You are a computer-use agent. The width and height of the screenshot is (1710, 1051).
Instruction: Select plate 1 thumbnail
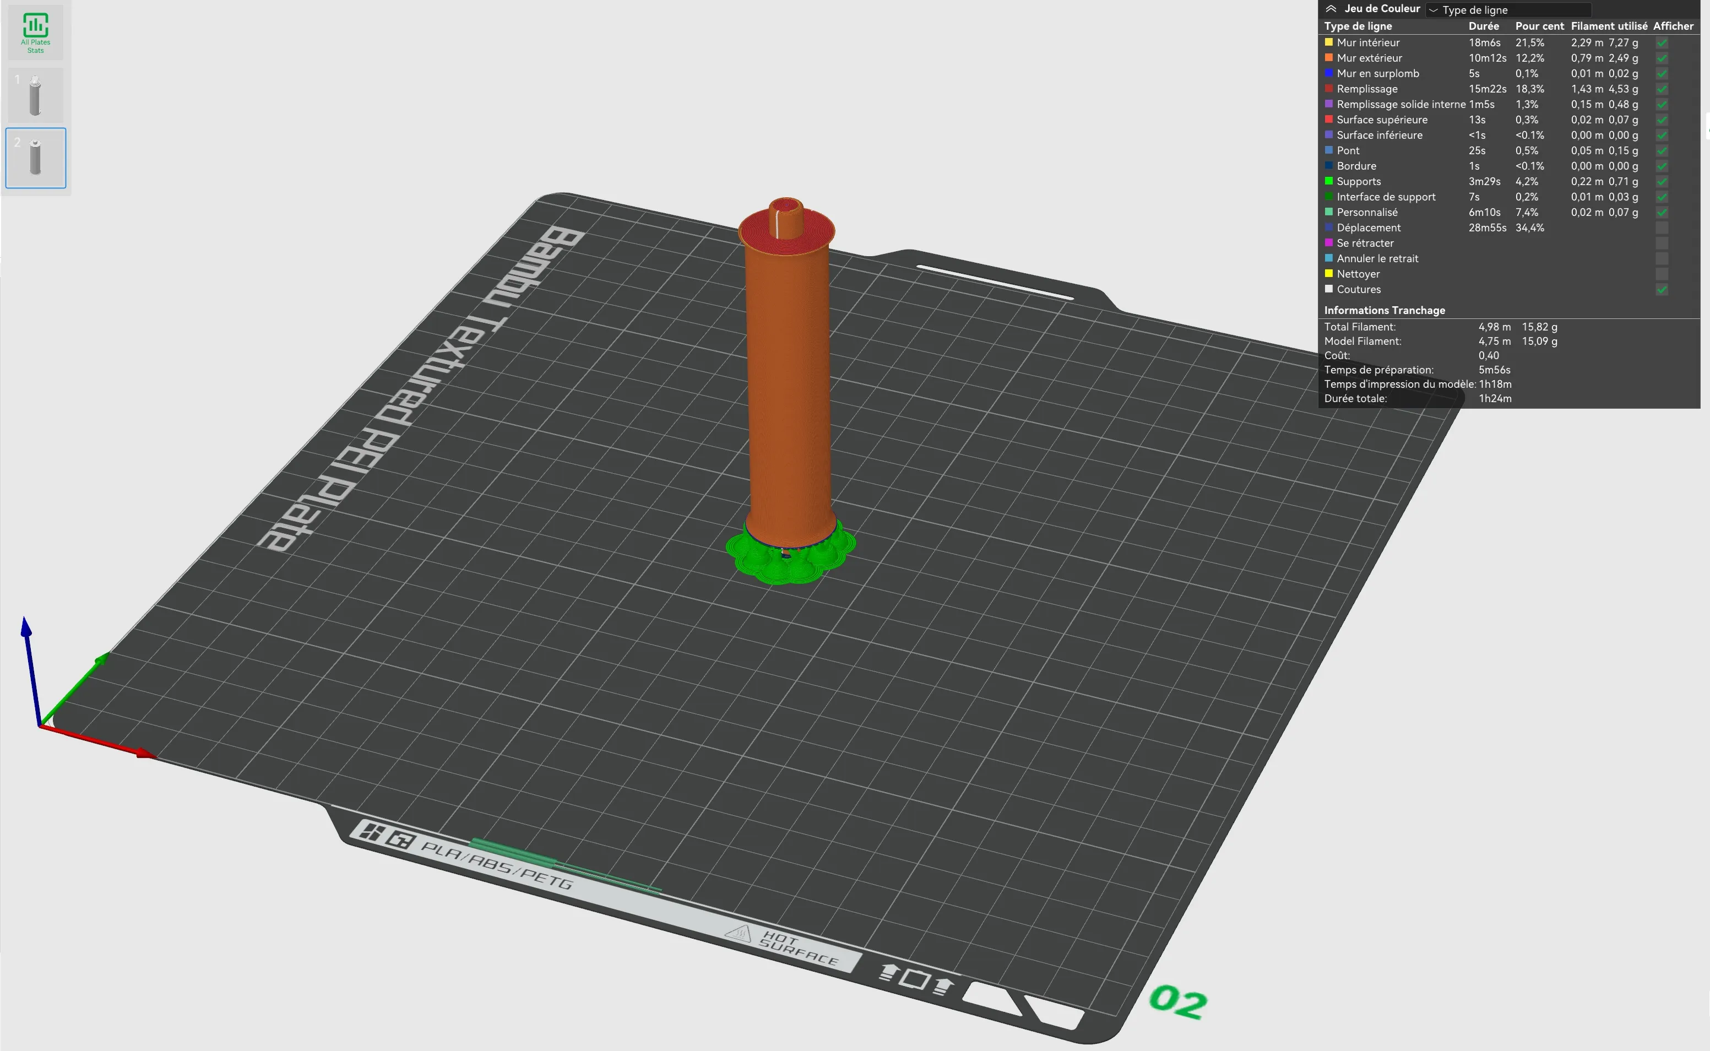[35, 96]
